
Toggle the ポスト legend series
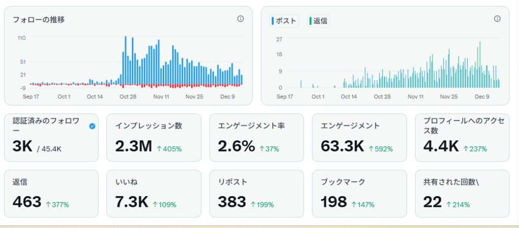[x=285, y=21]
